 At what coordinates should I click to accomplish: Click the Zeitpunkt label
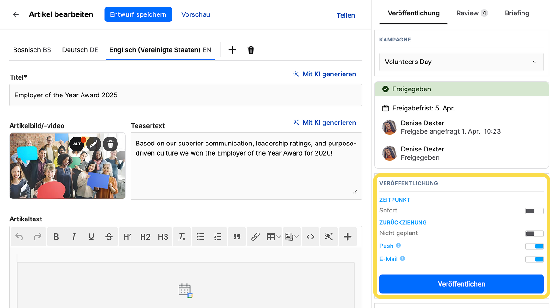[395, 200]
